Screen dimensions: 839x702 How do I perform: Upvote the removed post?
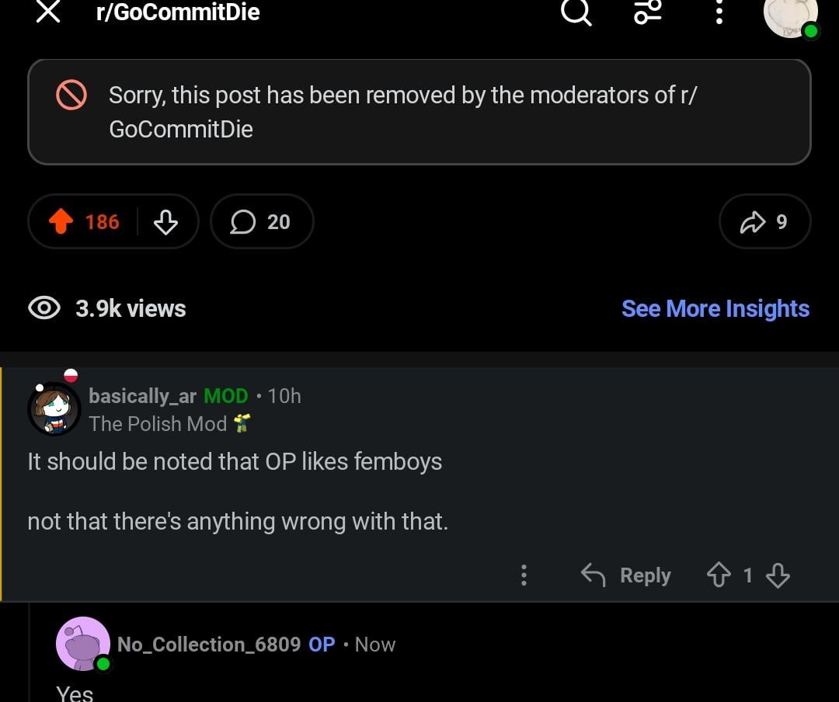pyautogui.click(x=61, y=222)
